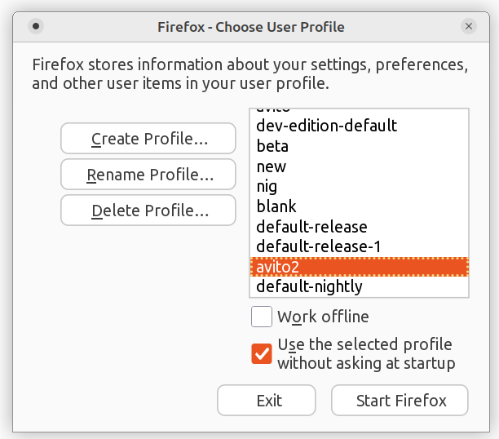Image resolution: width=499 pixels, height=439 pixels.
Task: Open the Rename Profile dialog
Action: (148, 175)
